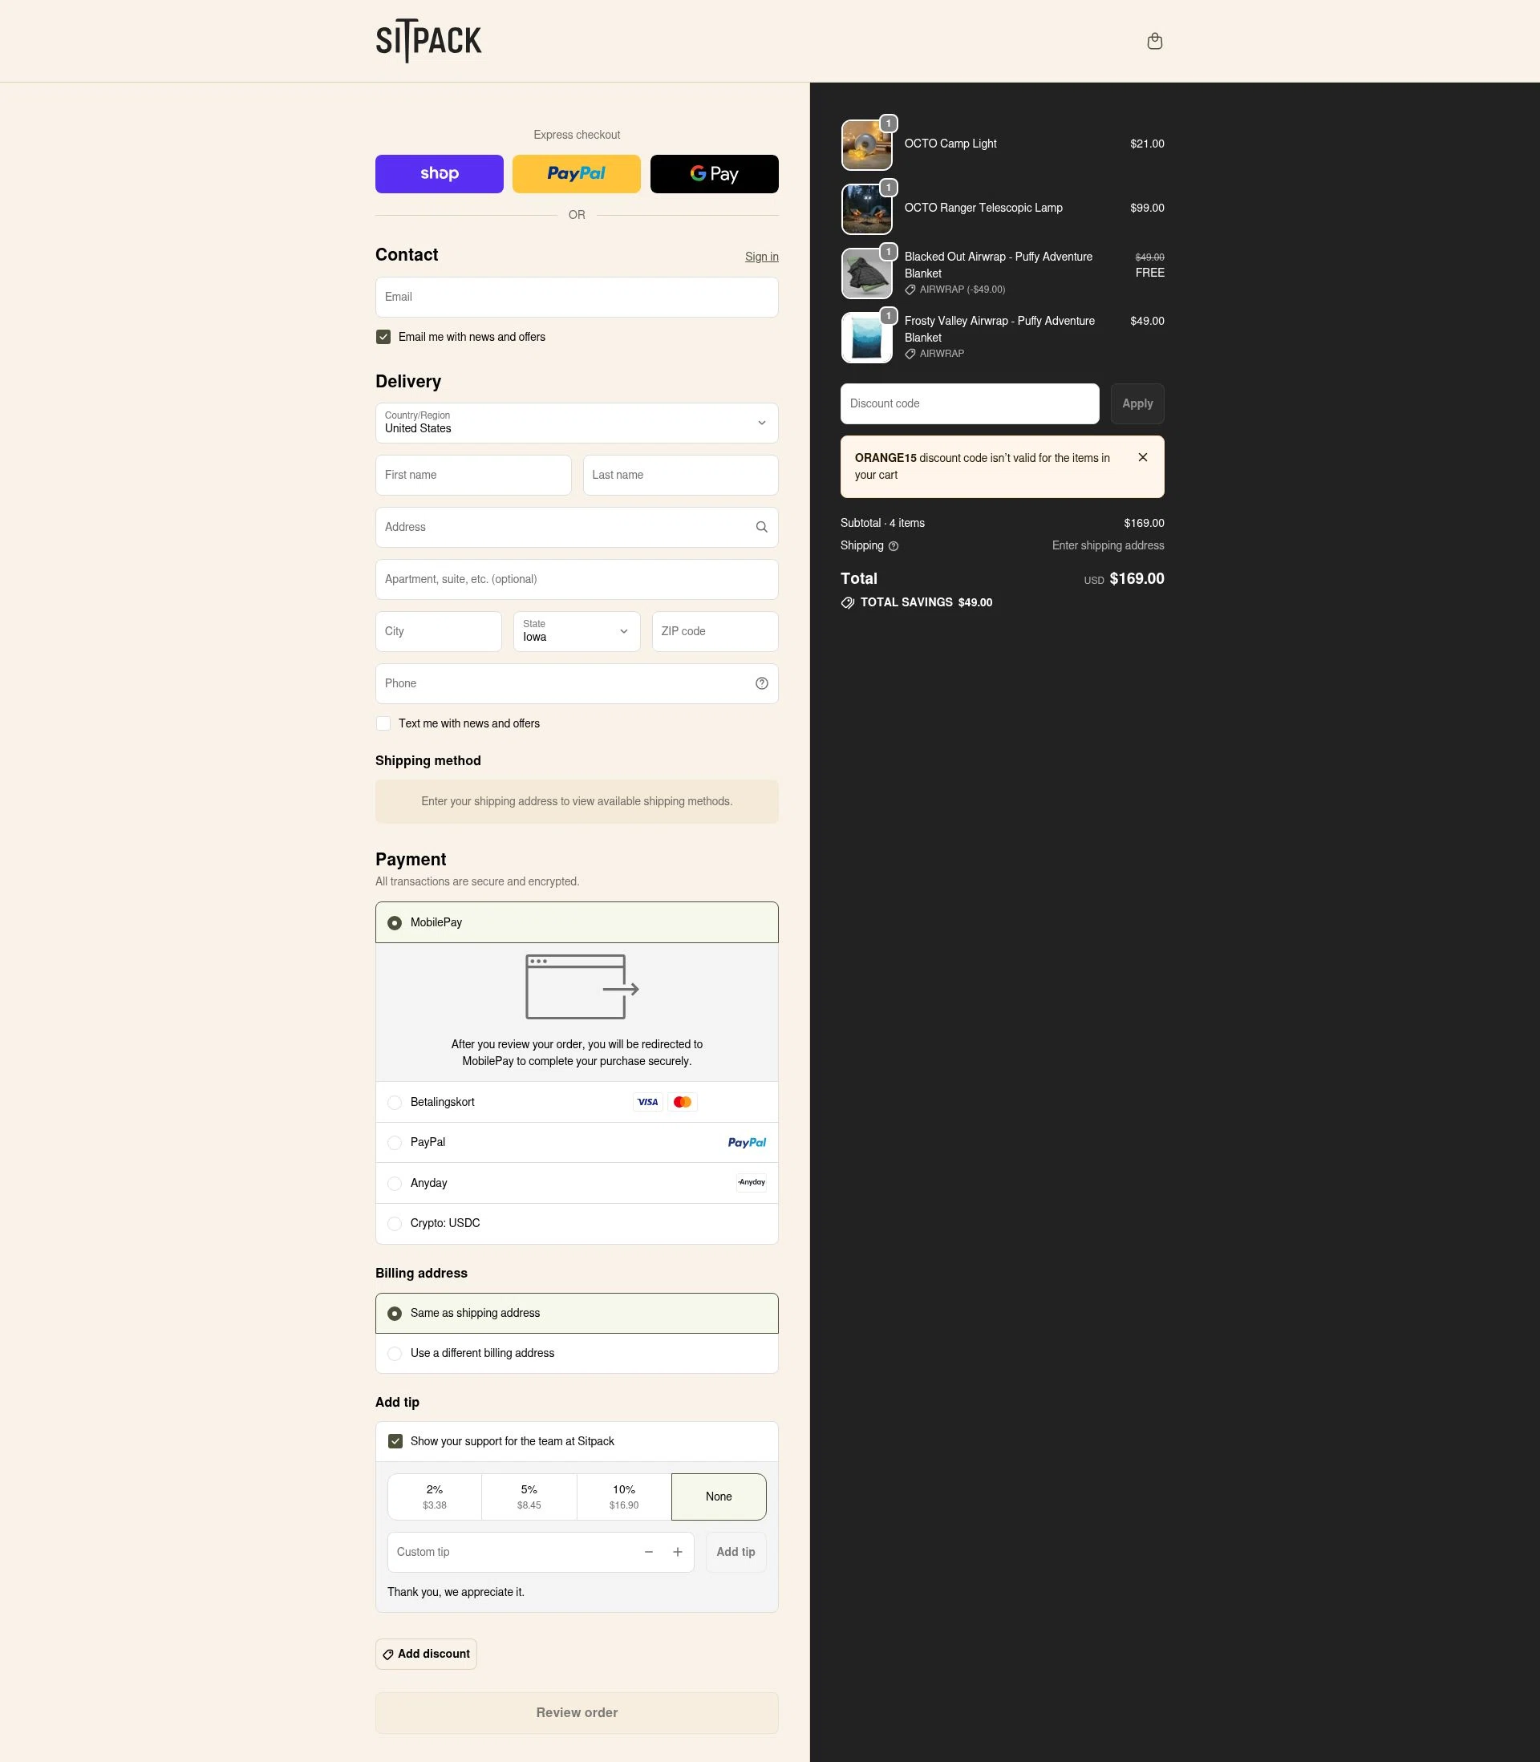Open the Country/Region dropdown
The image size is (1540, 1762).
click(576, 423)
